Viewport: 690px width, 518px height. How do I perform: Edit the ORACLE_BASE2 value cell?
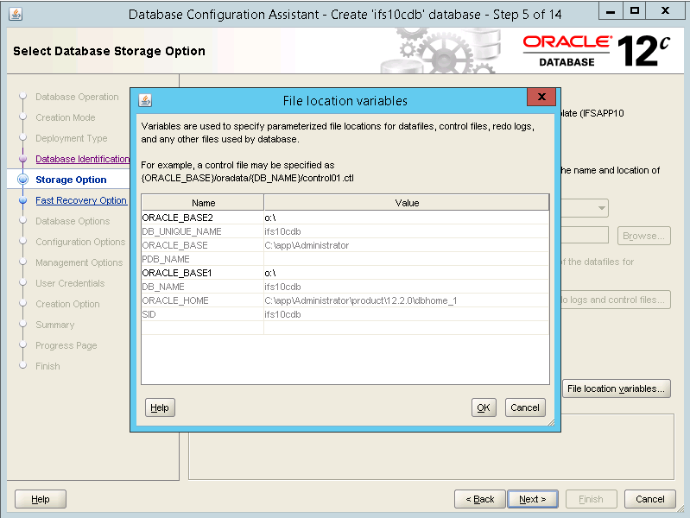(x=406, y=218)
